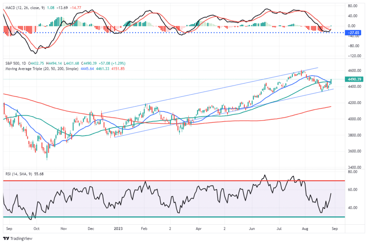The width and height of the screenshot is (368, 244).
Task: Click the 20-period average value 4445.64
Action: [87, 69]
